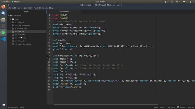This screenshot has height=109, width=195.
Task: Click the circular indicator icon in top bar
Action: coord(172,2)
